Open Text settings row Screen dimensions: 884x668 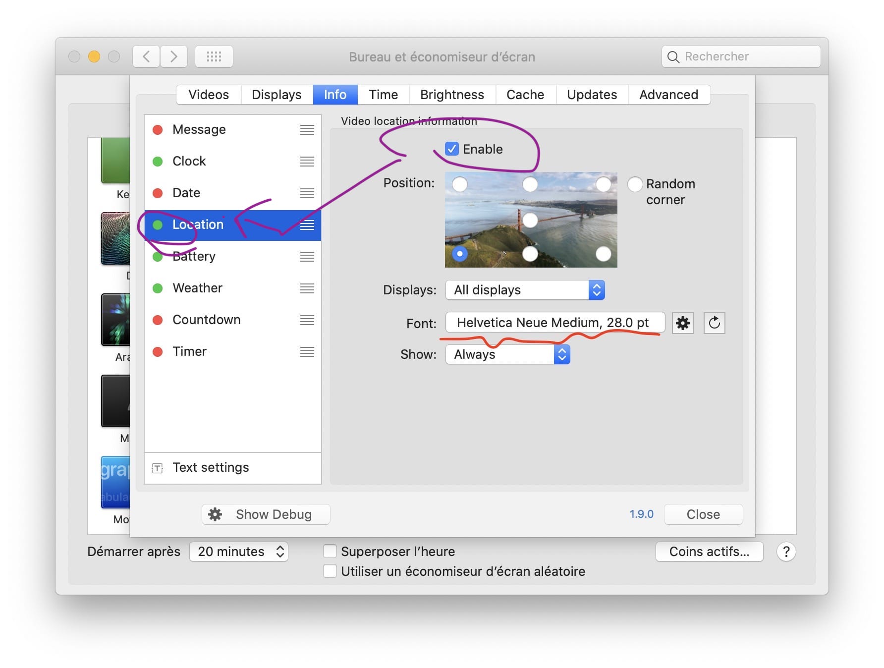click(x=233, y=468)
